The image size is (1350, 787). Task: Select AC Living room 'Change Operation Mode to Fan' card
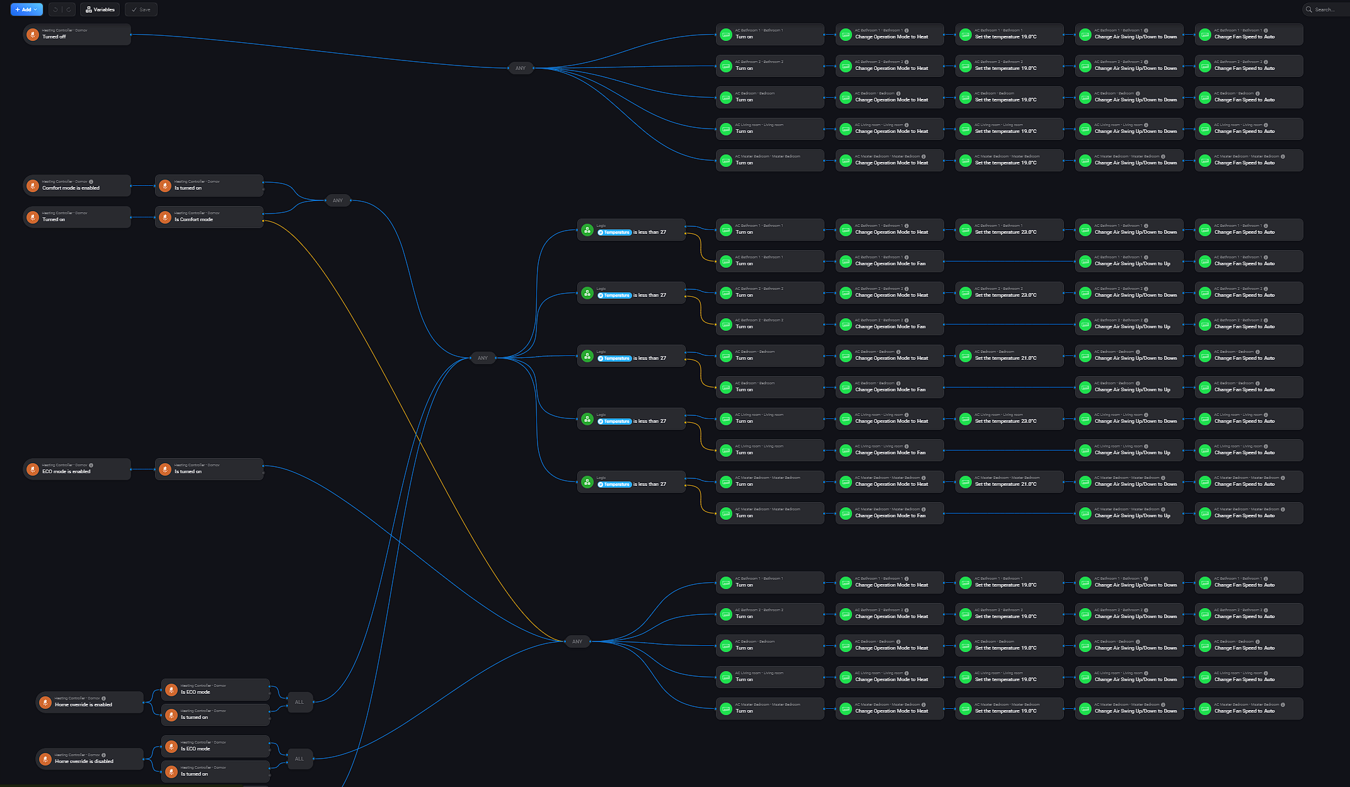pyautogui.click(x=889, y=450)
